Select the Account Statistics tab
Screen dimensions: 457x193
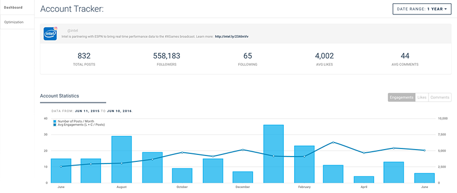60,96
